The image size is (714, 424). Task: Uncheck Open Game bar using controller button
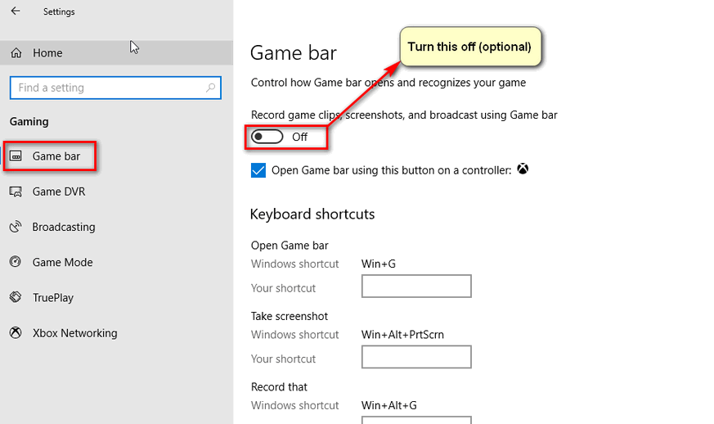click(258, 170)
